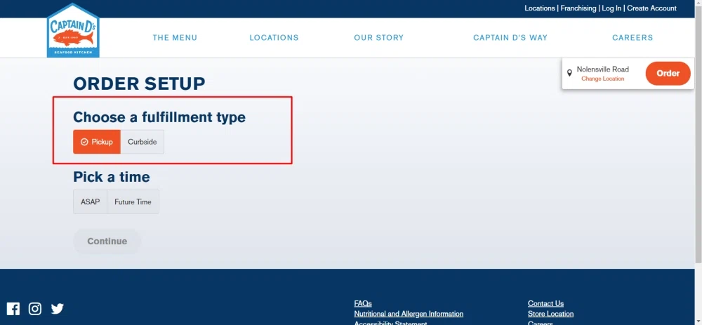Open the Franchising link in the top bar
Screen dimensions: 702x325
(x=578, y=8)
